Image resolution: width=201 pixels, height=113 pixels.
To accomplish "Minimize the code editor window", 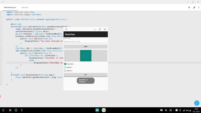I will pos(188,2).
